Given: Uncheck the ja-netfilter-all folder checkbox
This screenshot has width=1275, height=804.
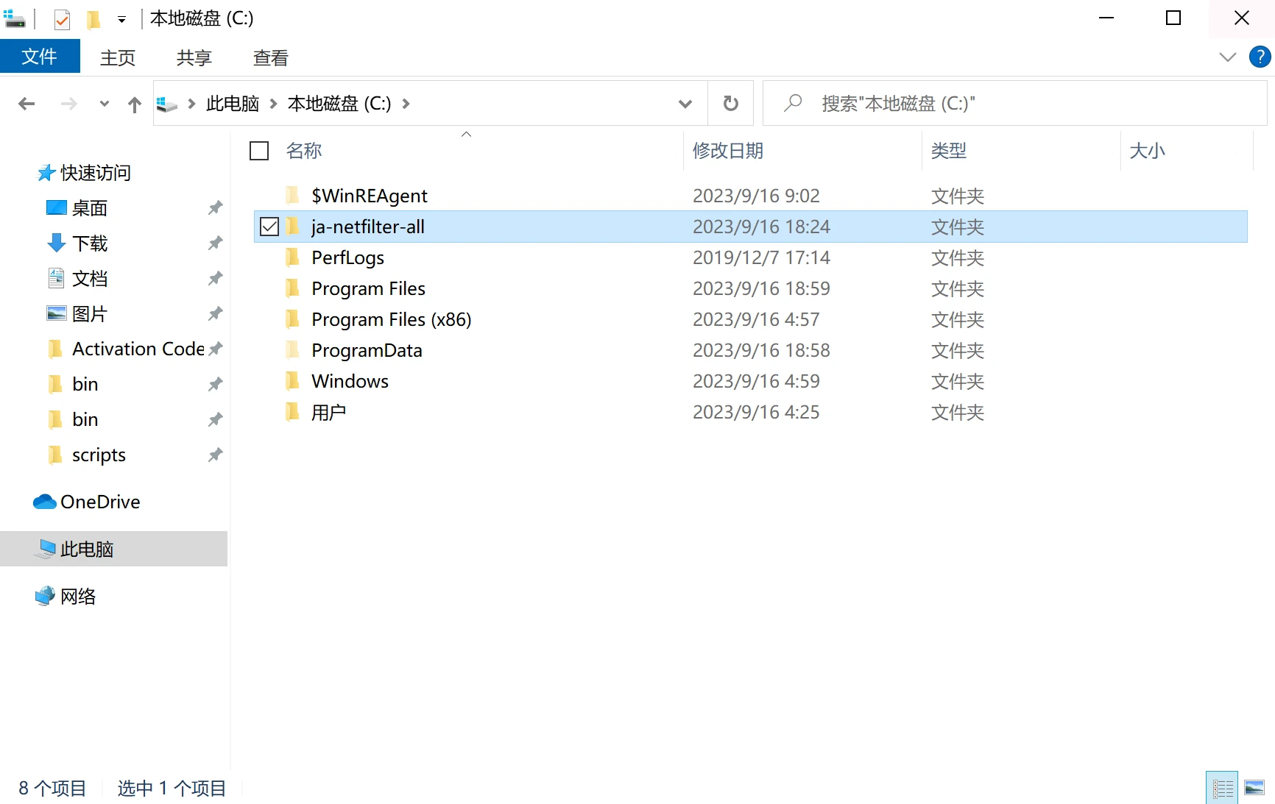Looking at the screenshot, I should tap(269, 227).
